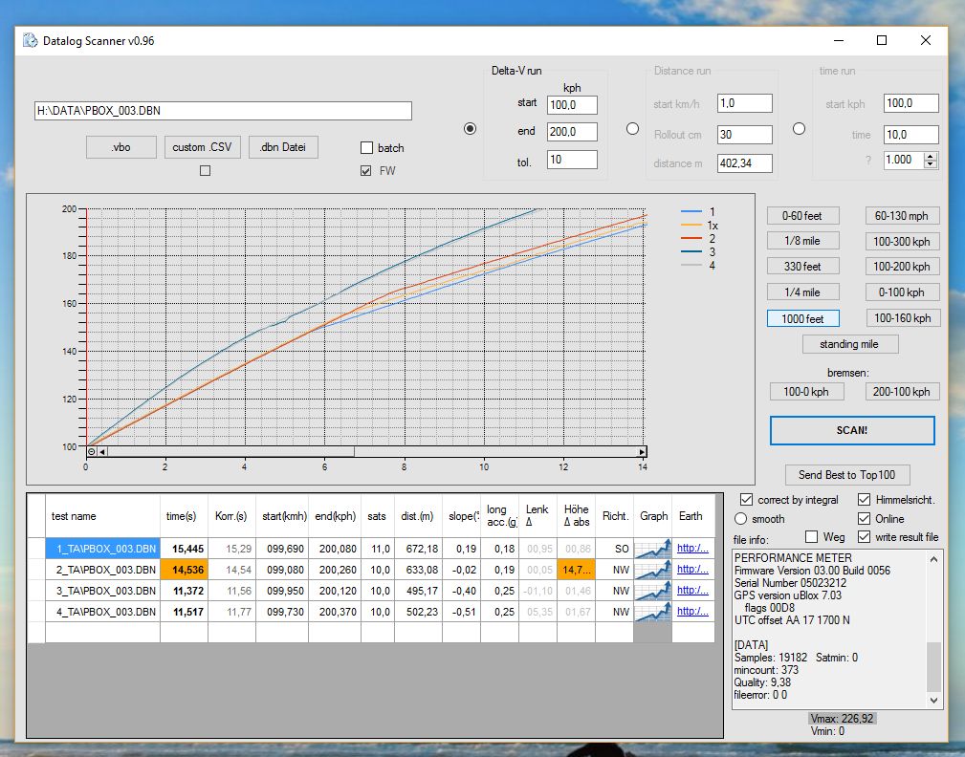The height and width of the screenshot is (757, 965).
Task: Uncheck the write result file option
Action: 865,537
